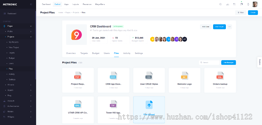Expand the Profile submenu
The height and width of the screenshot is (125, 262).
[31, 31]
